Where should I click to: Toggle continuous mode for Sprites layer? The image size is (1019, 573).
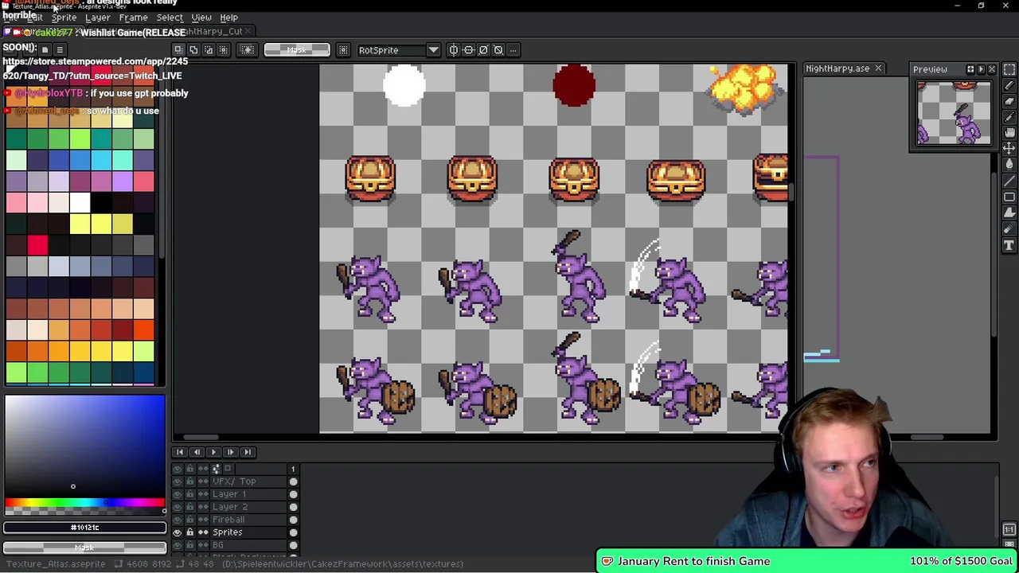(203, 532)
